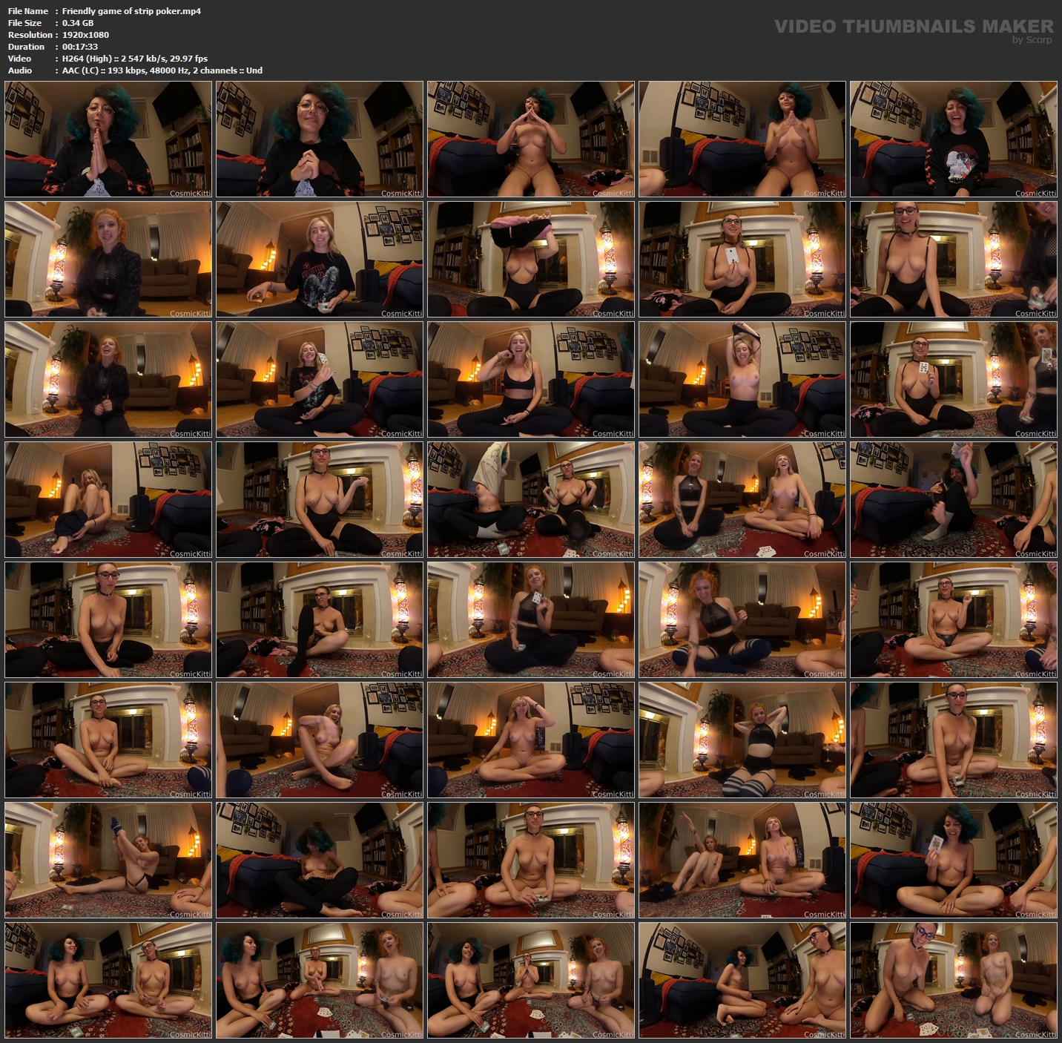The width and height of the screenshot is (1062, 1043).
Task: Open thumbnail of blonde in black sports top
Action: point(531,379)
